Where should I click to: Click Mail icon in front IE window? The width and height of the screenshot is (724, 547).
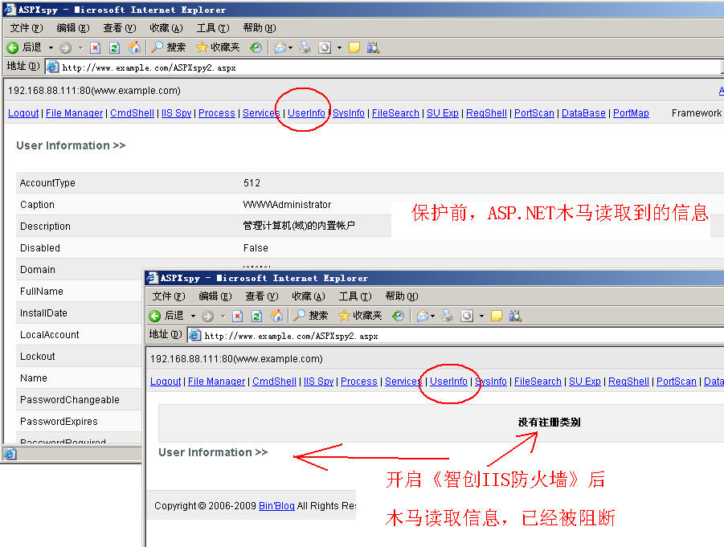tap(422, 316)
